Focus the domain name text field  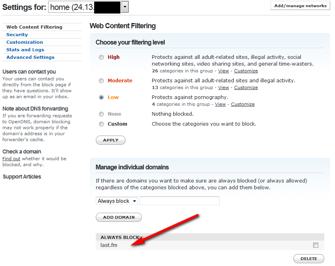pos(180,201)
